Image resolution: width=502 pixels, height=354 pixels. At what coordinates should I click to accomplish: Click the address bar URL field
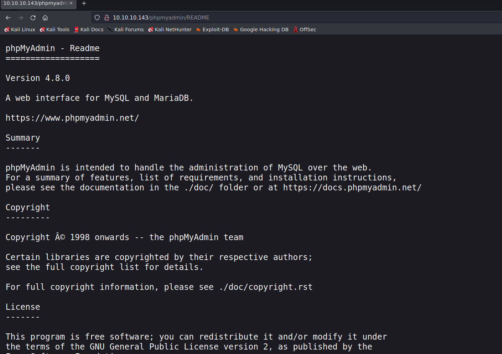coord(297,17)
